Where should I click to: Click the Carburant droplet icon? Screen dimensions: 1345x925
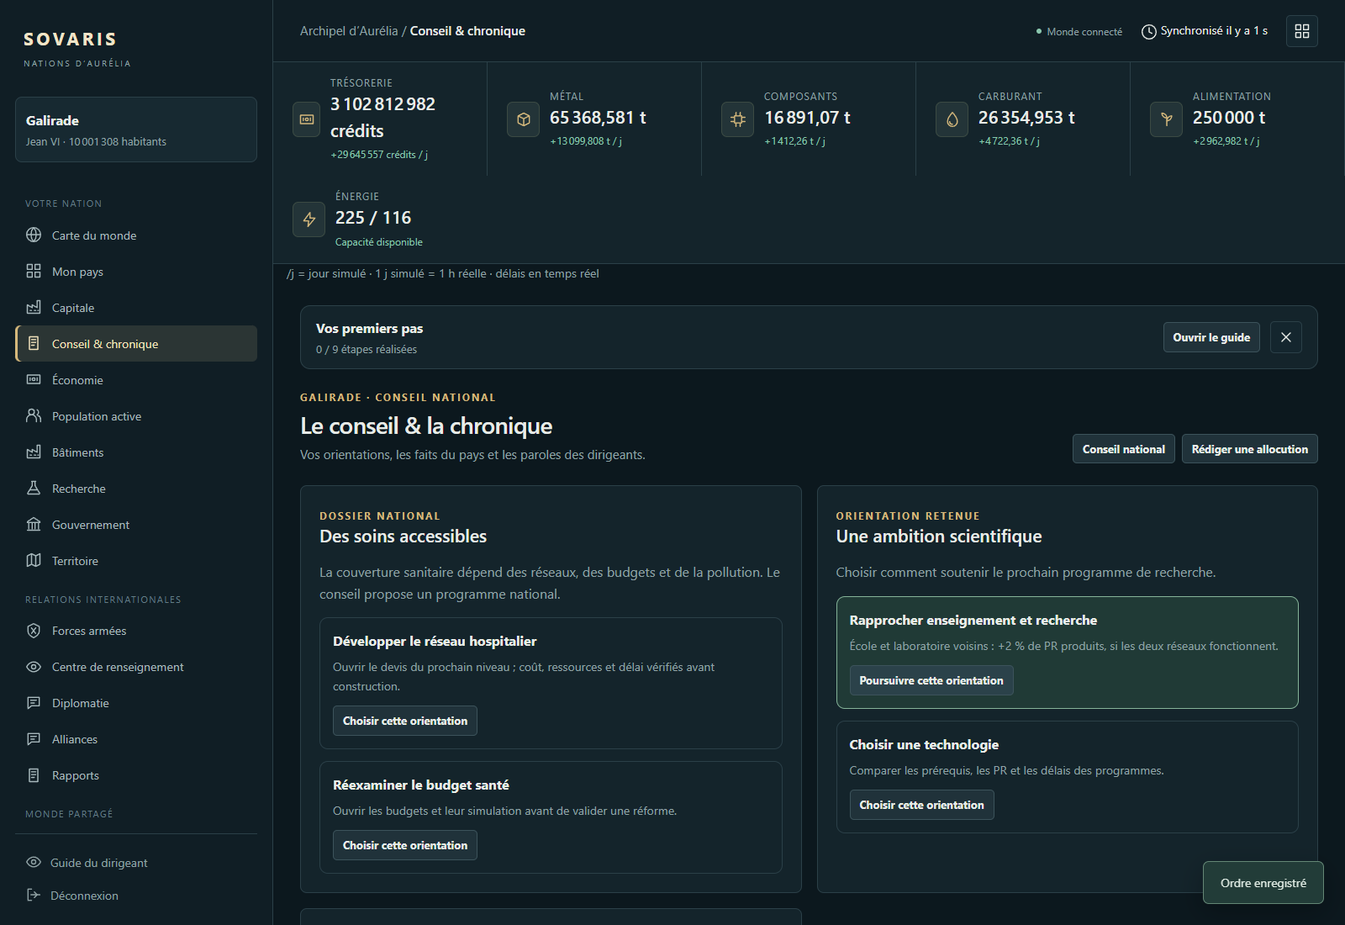coord(952,119)
